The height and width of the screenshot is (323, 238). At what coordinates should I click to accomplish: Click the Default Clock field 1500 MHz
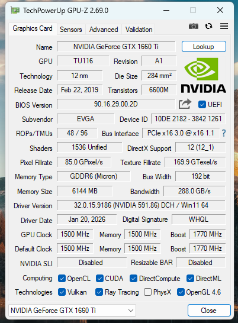pos(75,248)
